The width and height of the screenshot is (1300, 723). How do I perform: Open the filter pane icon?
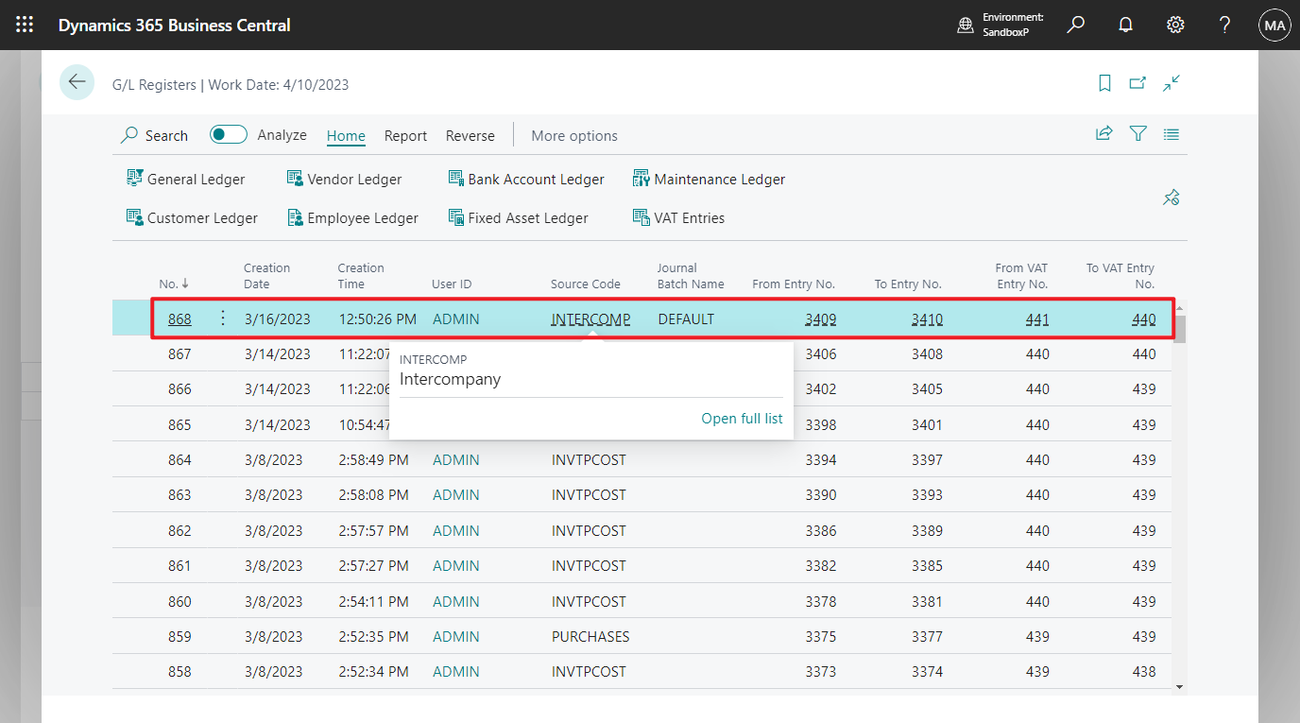(x=1138, y=134)
